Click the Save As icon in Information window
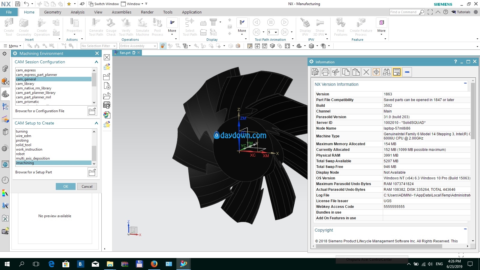 pyautogui.click(x=315, y=72)
